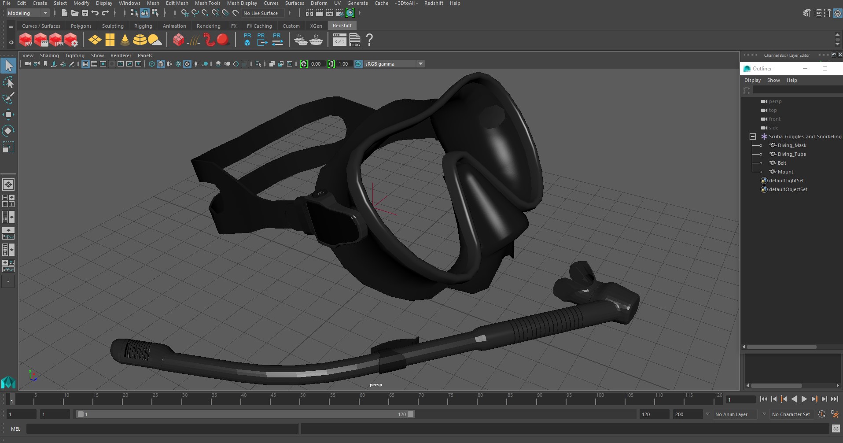Activate the Paint selection tool
Screen dimensions: 843x443
(x=8, y=98)
